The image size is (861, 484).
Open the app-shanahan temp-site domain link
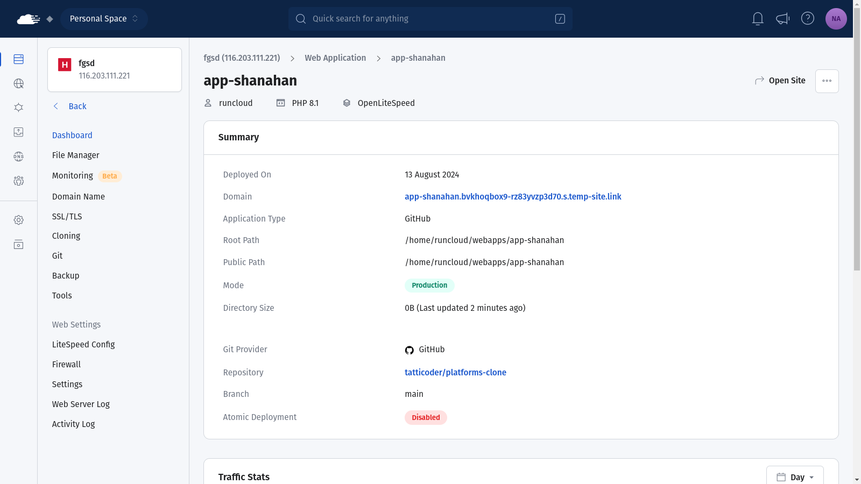pyautogui.click(x=513, y=197)
